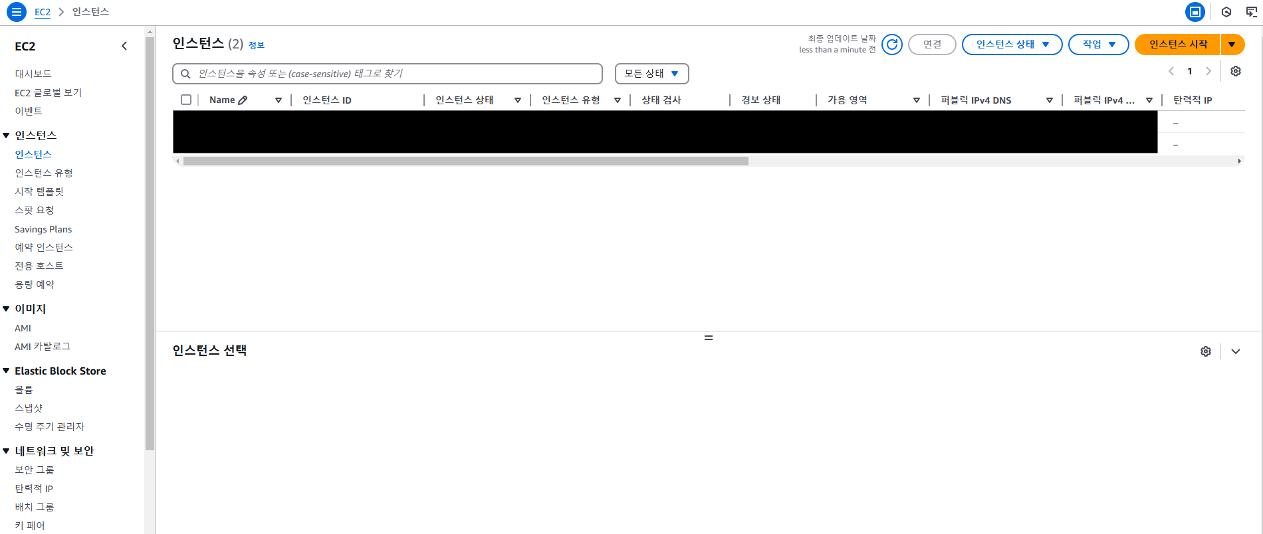Open 볼륨 in the sidebar

click(24, 390)
